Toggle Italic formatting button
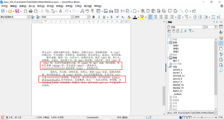Image resolution: width=224 pixels, height=120 pixels. [99, 17]
